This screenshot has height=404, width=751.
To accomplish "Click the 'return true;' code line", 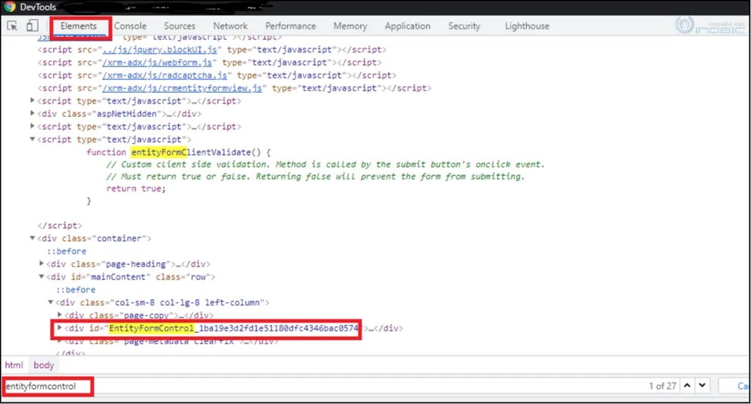I will [x=136, y=189].
